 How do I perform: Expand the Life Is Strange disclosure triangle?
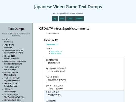tap(3, 67)
